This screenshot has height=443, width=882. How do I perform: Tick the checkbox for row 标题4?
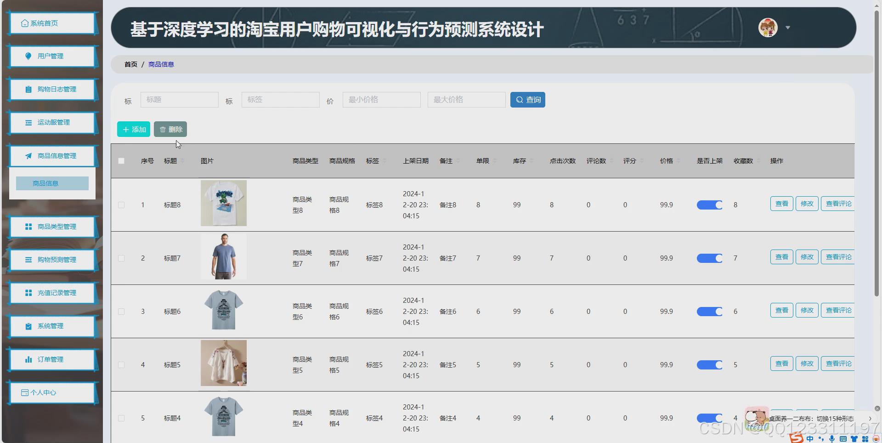click(121, 418)
